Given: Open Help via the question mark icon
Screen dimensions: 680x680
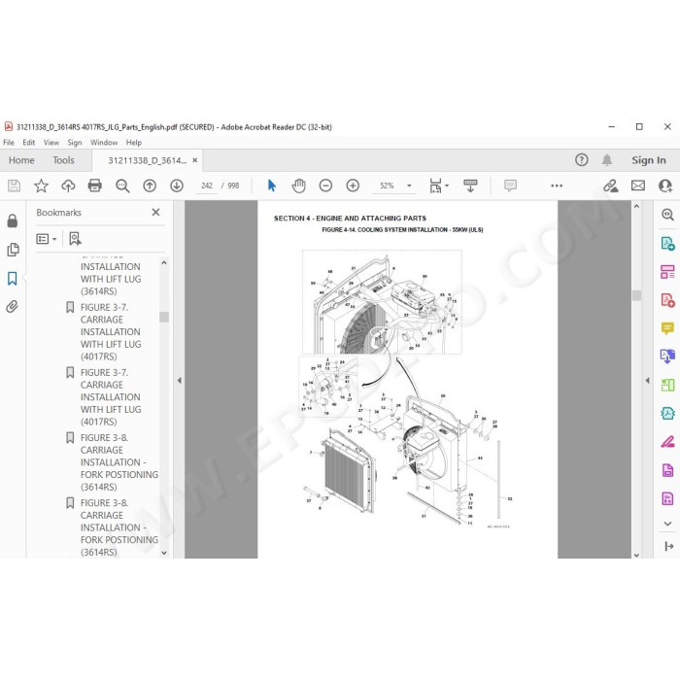Looking at the screenshot, I should (582, 160).
